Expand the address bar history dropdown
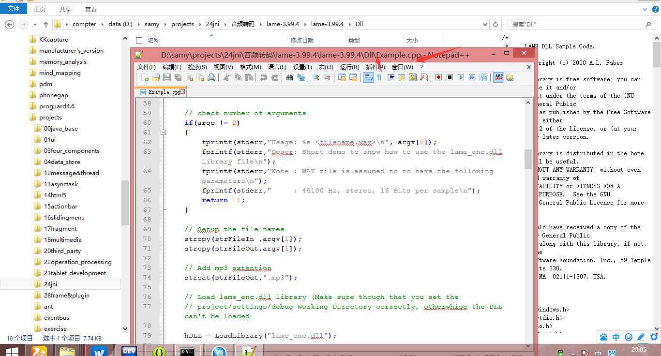The image size is (661, 356). point(485,24)
